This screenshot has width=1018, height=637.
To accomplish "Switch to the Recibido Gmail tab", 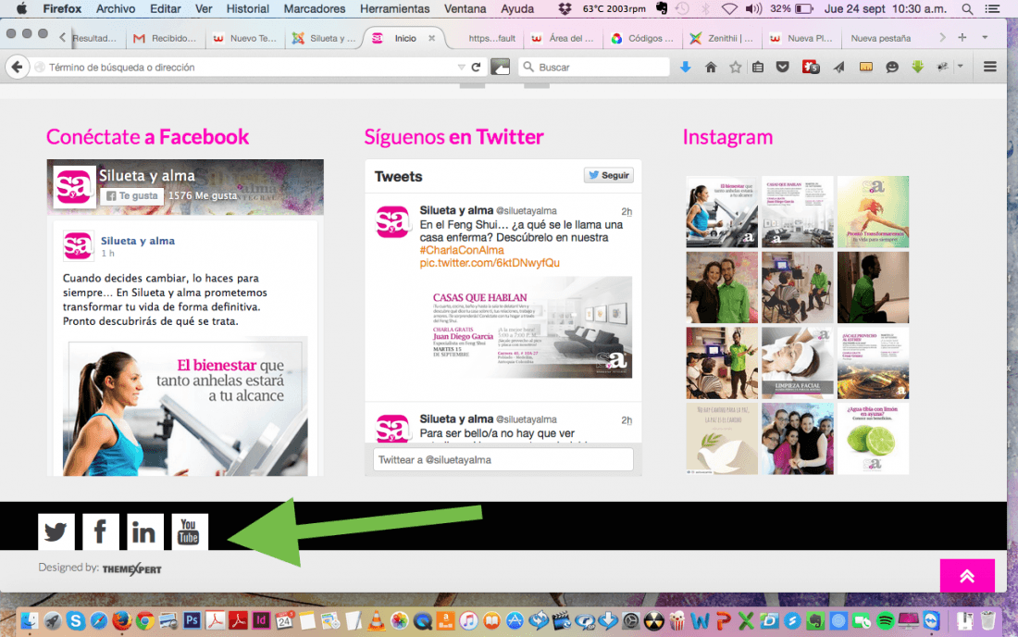I will coord(165,38).
